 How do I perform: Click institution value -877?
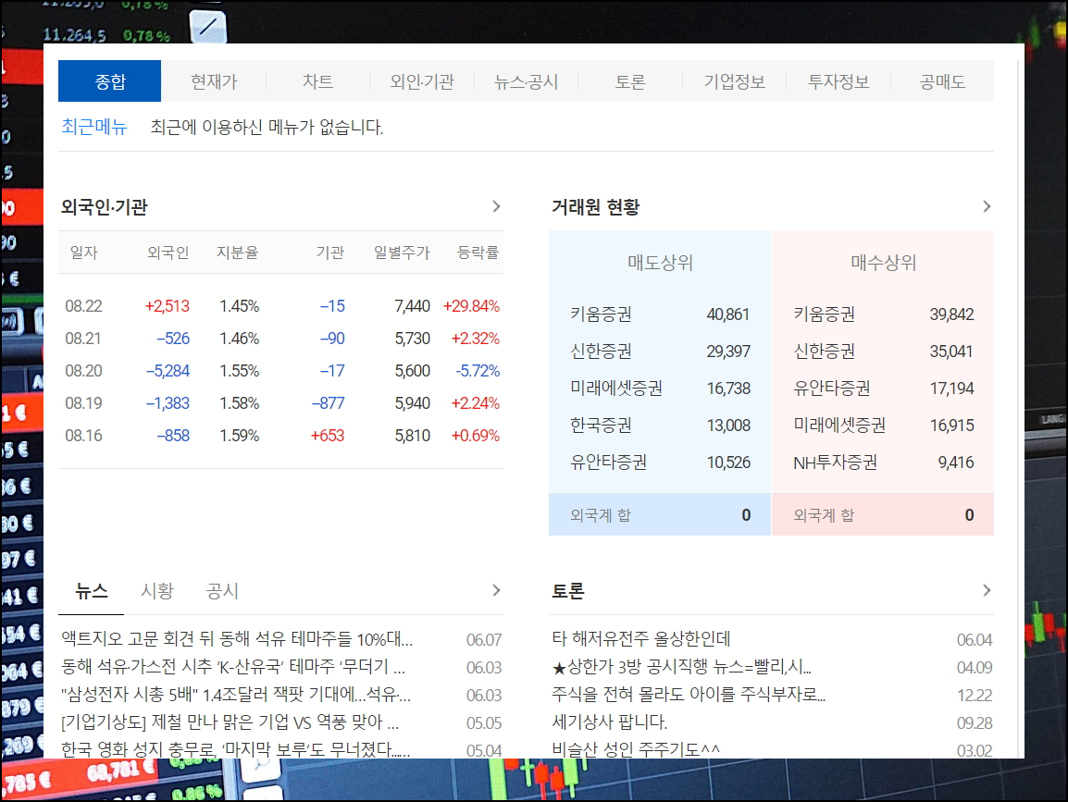coord(329,403)
